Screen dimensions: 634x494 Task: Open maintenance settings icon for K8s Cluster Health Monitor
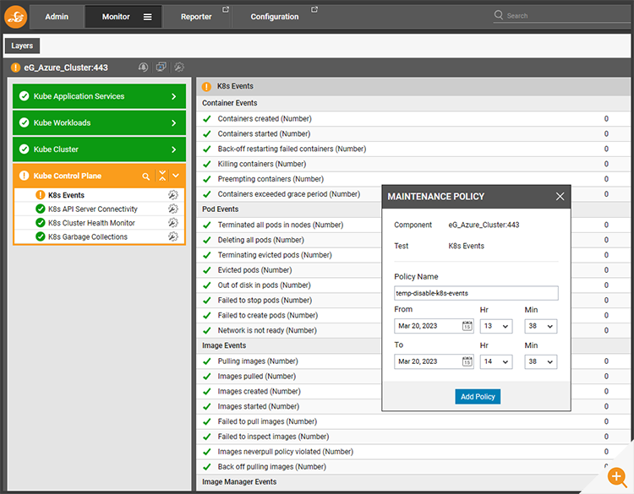click(173, 223)
